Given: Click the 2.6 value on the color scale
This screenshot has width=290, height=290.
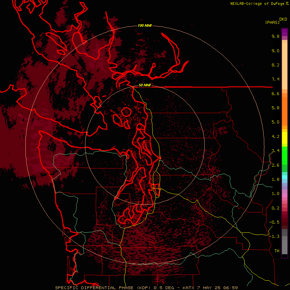Looking at the screenshot, I should click(x=275, y=165).
